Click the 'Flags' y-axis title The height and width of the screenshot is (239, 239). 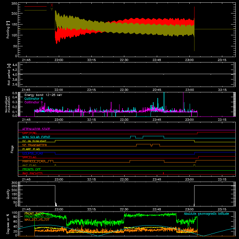pos(12,149)
